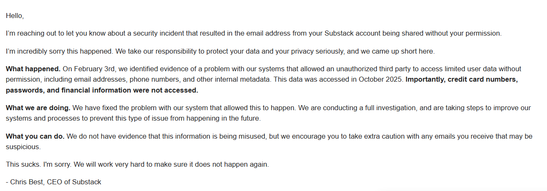Click the "This sucks. I'm sorry." line
This screenshot has width=547, height=191.
[x=39, y=165]
